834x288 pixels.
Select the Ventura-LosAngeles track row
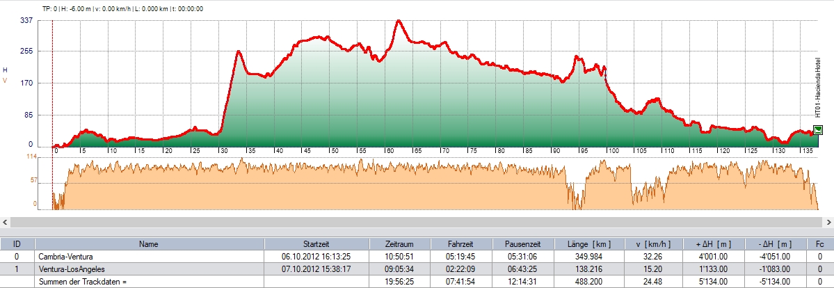pos(148,267)
